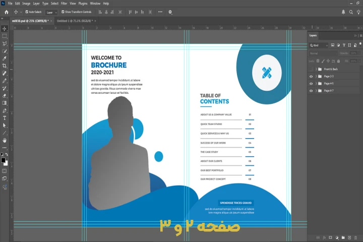Click the text layer filter icon
The image size is (363, 242).
tap(344, 45)
